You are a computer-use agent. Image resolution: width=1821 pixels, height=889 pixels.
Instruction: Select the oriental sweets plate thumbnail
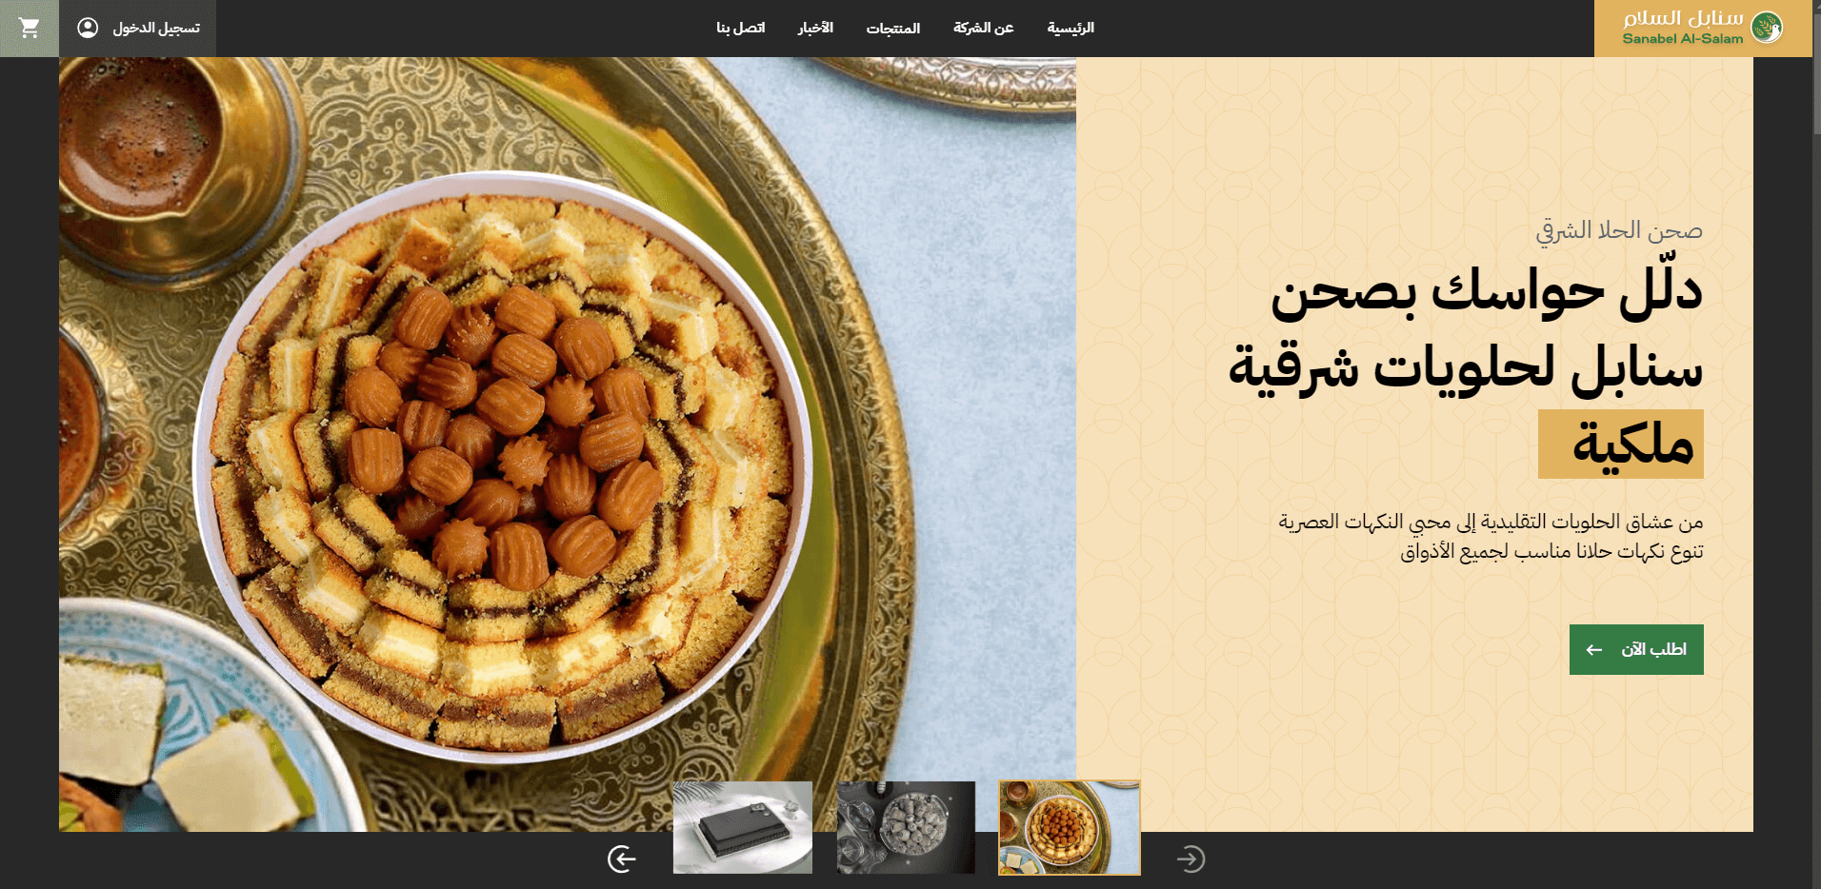click(1069, 828)
